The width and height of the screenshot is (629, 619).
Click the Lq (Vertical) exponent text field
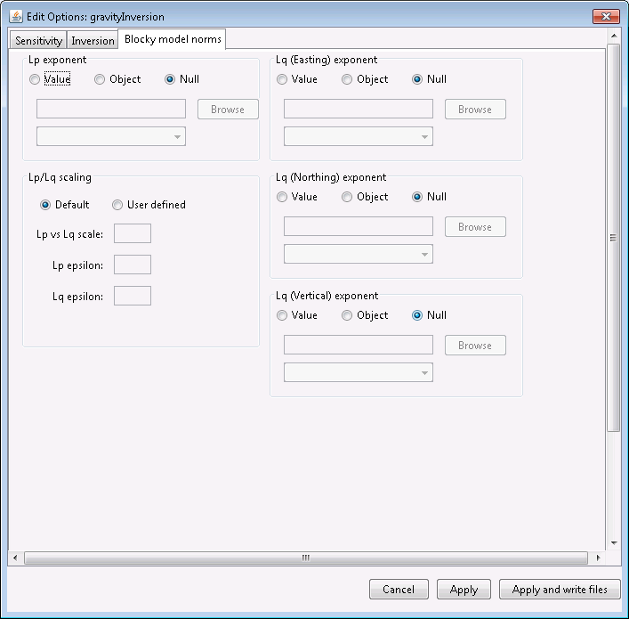pos(359,345)
